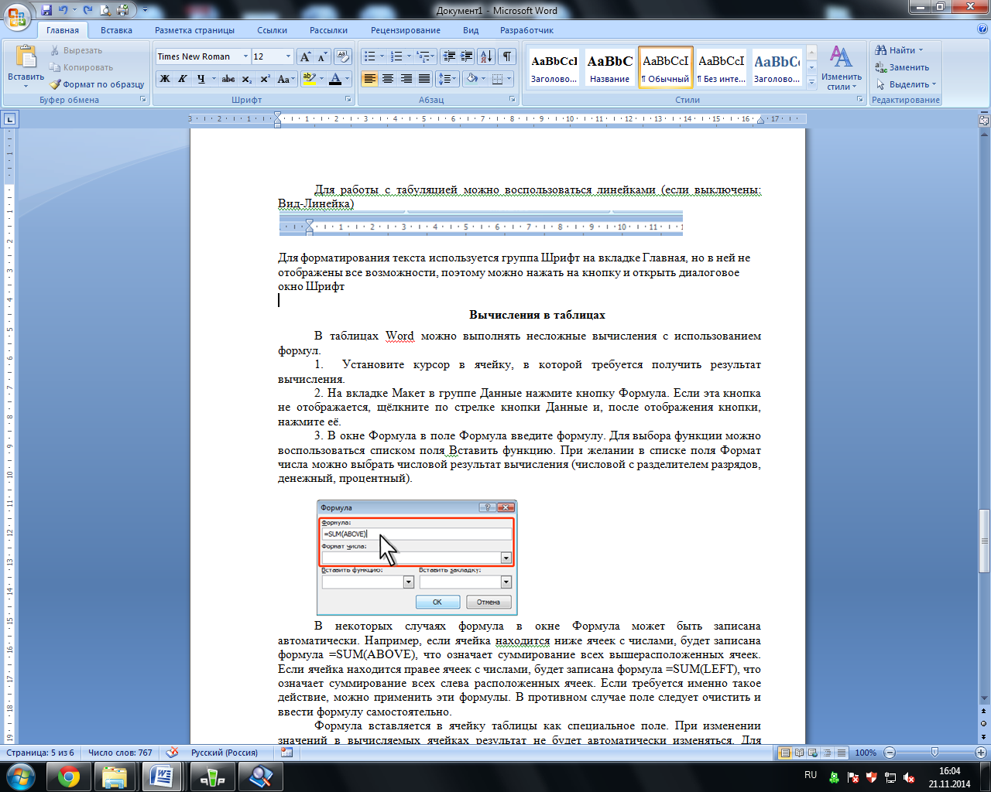Click the text highlight color button
Viewport: 991px width, 792px height.
point(308,79)
